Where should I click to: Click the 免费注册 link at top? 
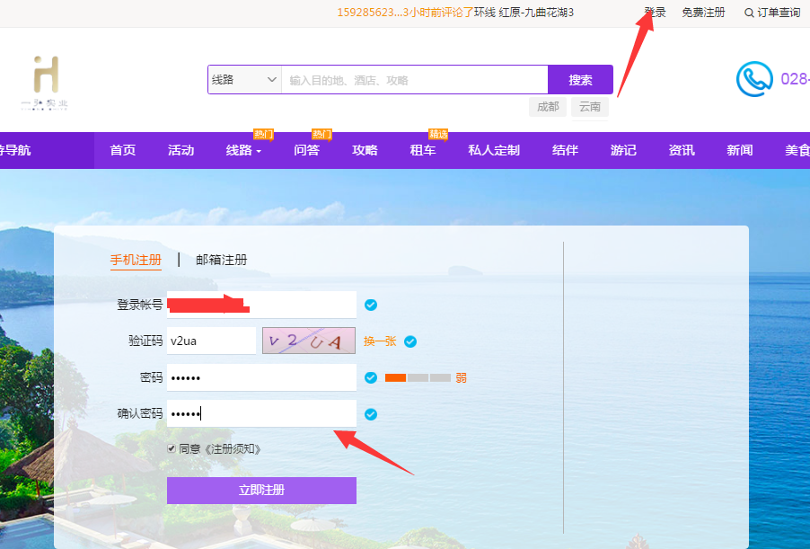click(x=703, y=13)
